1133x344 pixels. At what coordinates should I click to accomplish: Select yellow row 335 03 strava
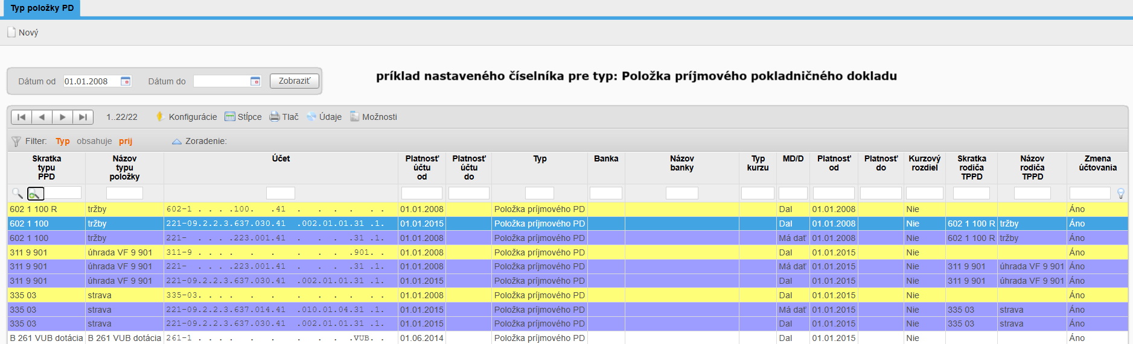567,295
